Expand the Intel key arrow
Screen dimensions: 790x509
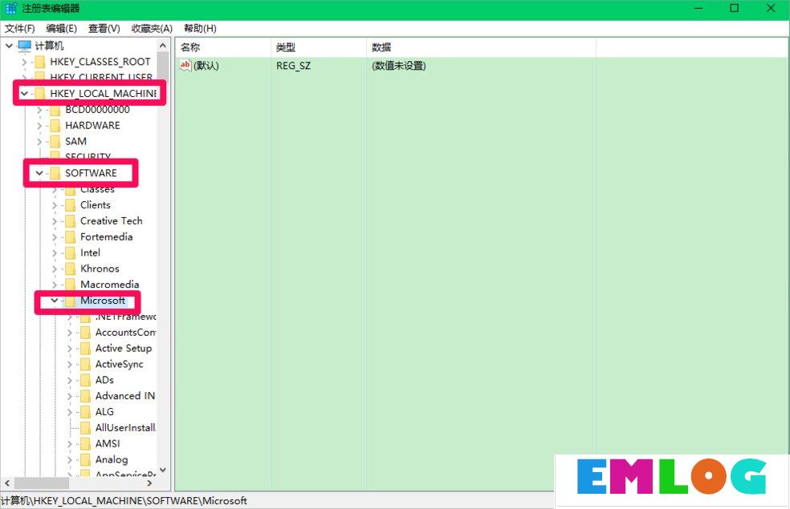[x=55, y=253]
